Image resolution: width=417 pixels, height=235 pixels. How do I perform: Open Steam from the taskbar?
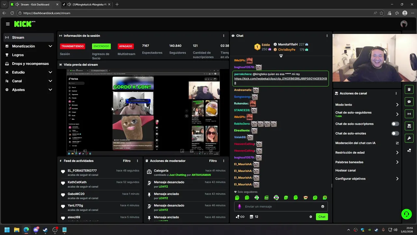[45, 230]
